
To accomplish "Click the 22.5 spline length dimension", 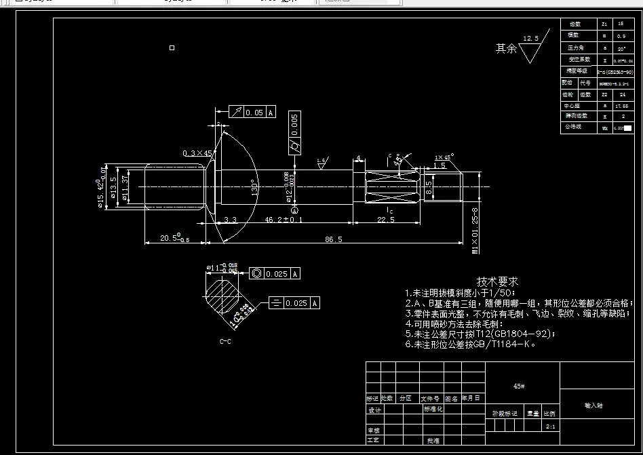I will pos(386,220).
